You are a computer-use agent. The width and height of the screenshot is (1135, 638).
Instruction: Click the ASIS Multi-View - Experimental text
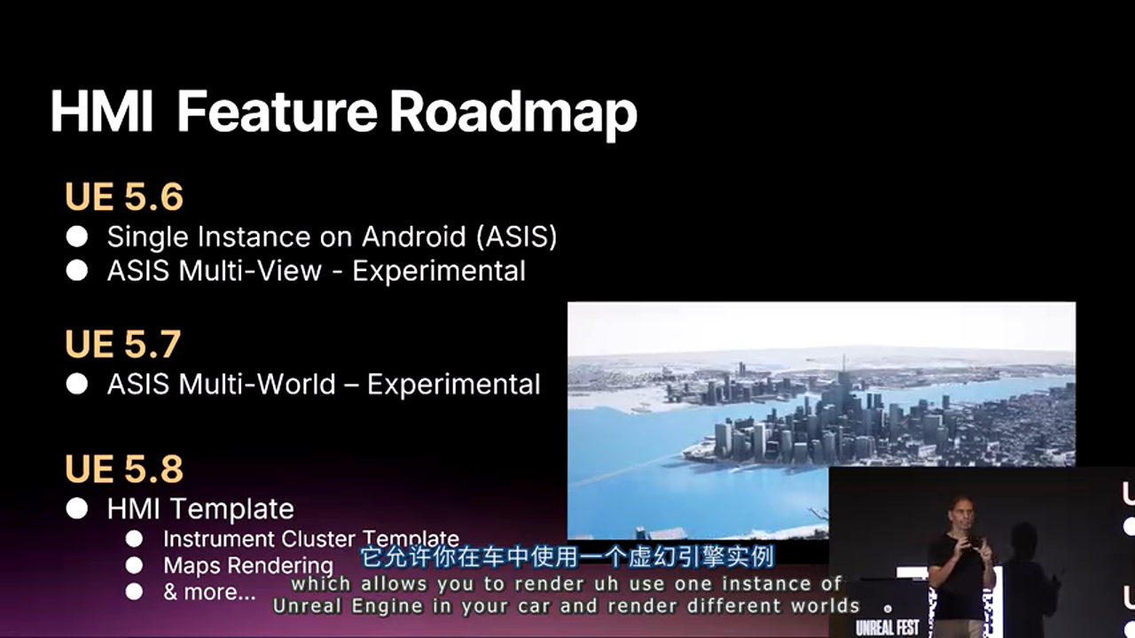tap(316, 270)
